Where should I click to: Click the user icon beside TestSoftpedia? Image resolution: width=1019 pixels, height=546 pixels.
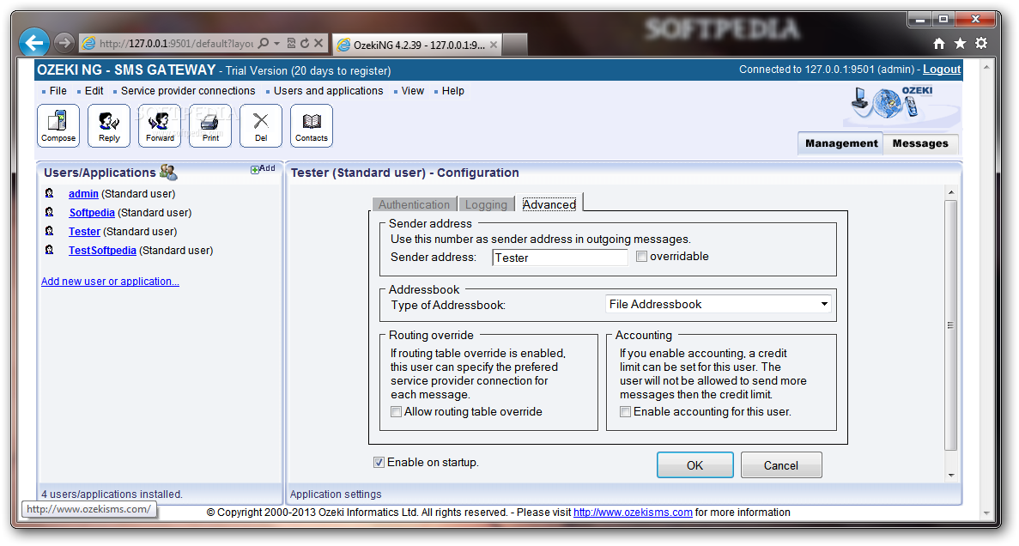(50, 250)
